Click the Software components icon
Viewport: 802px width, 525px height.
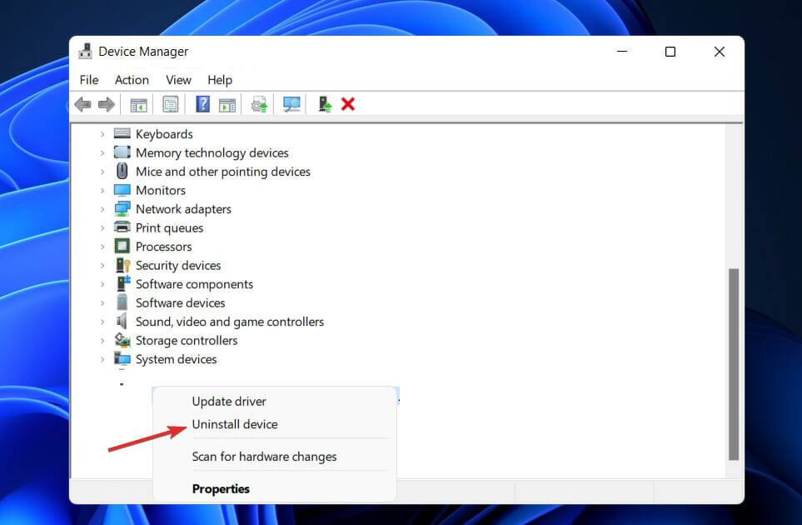[122, 283]
